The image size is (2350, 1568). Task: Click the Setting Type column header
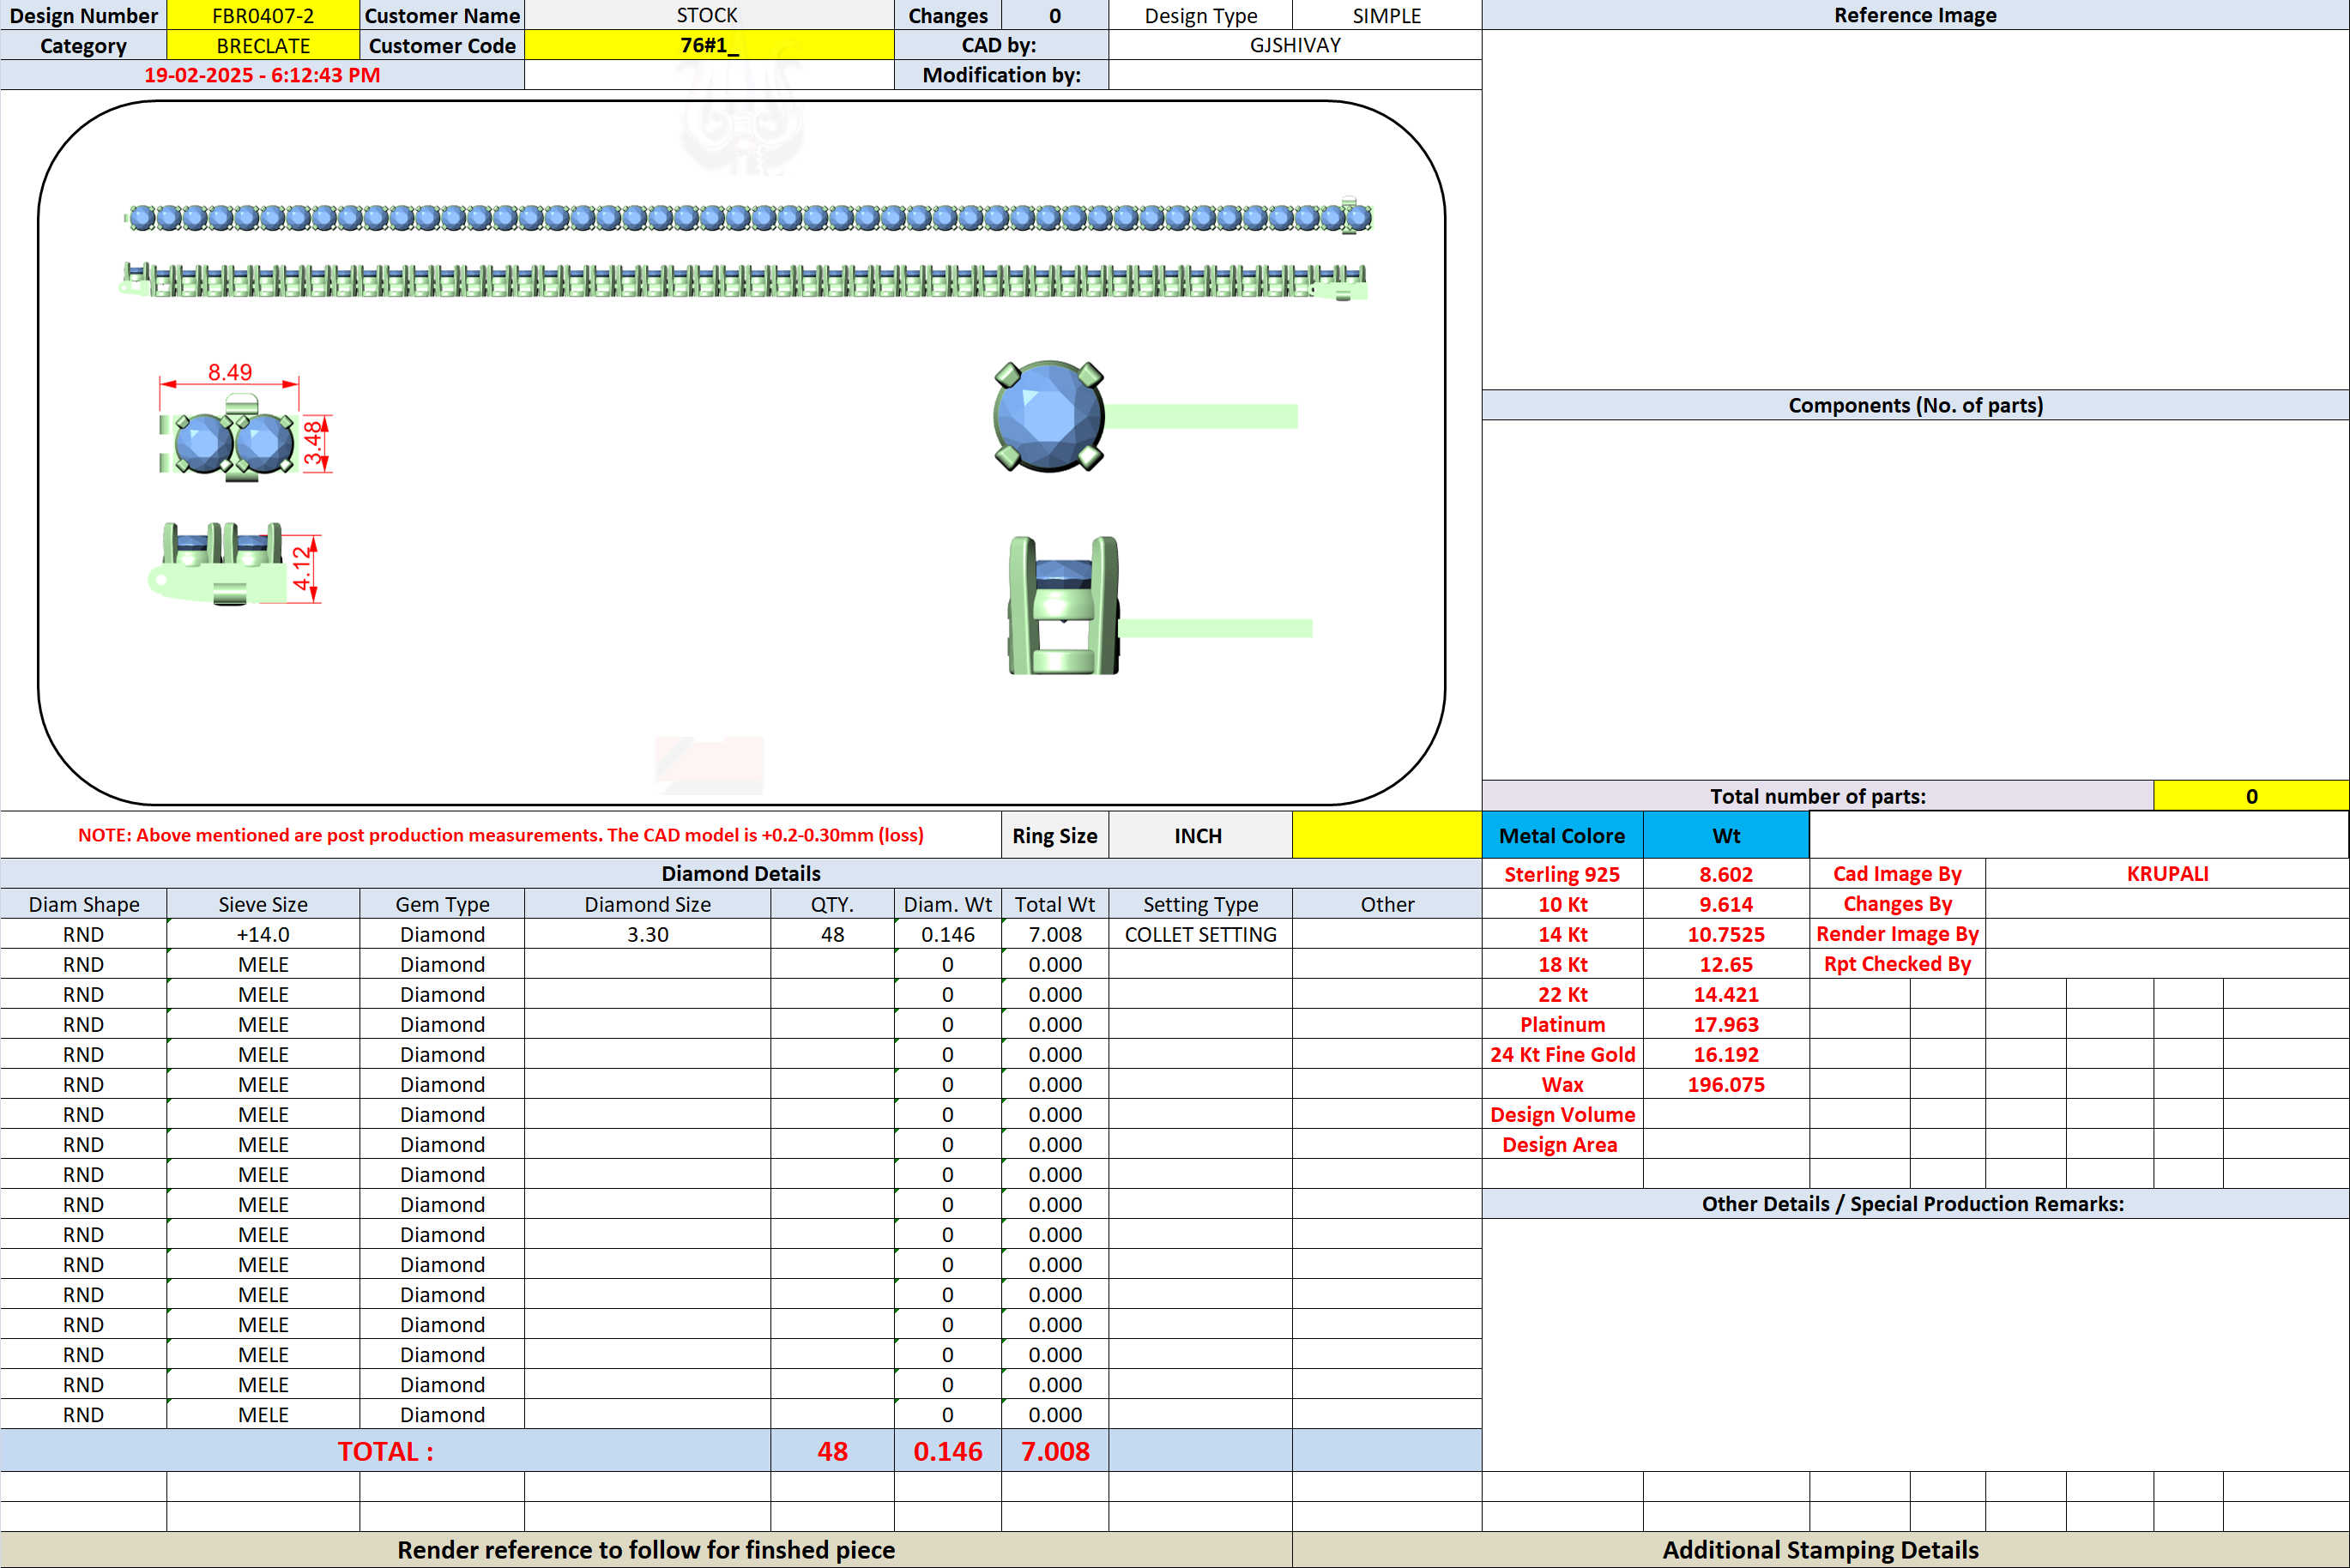[1200, 904]
